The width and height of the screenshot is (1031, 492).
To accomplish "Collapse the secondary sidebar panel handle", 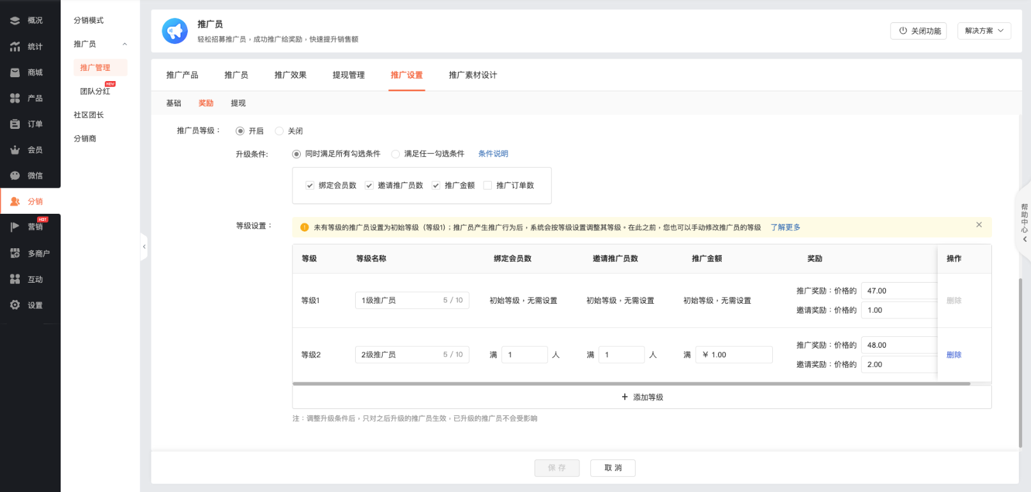I will point(144,246).
